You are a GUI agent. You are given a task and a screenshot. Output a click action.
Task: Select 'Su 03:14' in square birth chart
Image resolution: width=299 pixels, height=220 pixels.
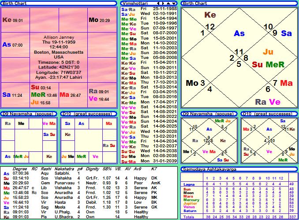(41, 87)
